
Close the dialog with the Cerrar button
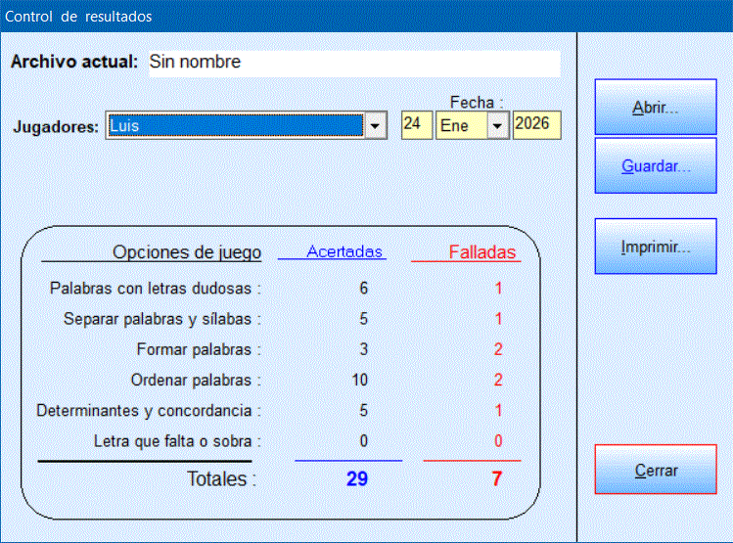click(x=656, y=471)
